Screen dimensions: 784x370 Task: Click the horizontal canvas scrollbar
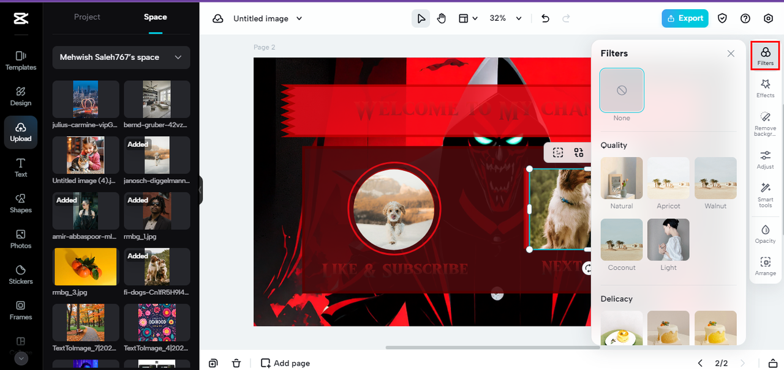point(492,347)
